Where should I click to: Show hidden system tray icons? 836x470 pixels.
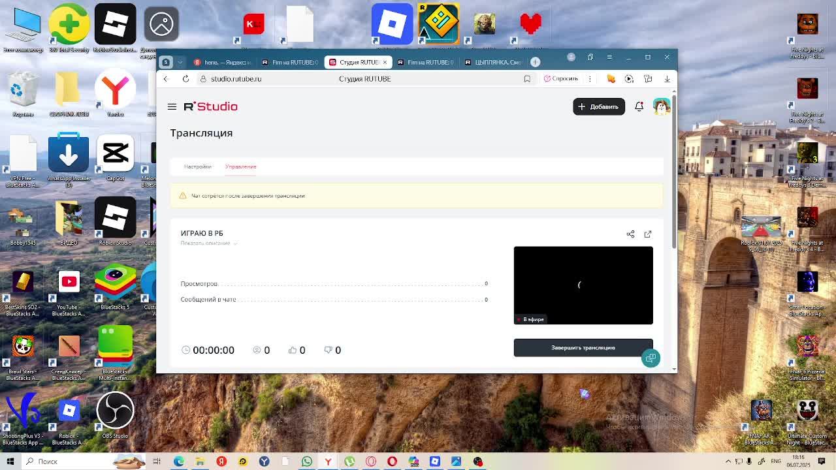click(728, 462)
